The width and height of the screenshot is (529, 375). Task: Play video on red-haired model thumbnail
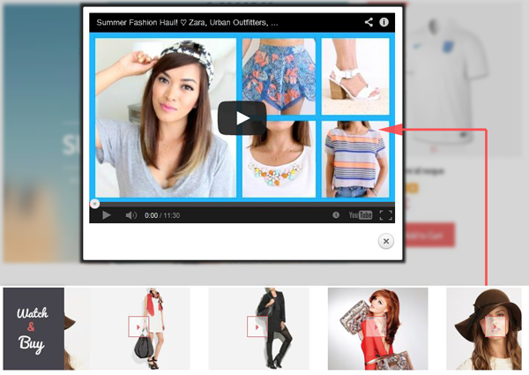pos(376,326)
